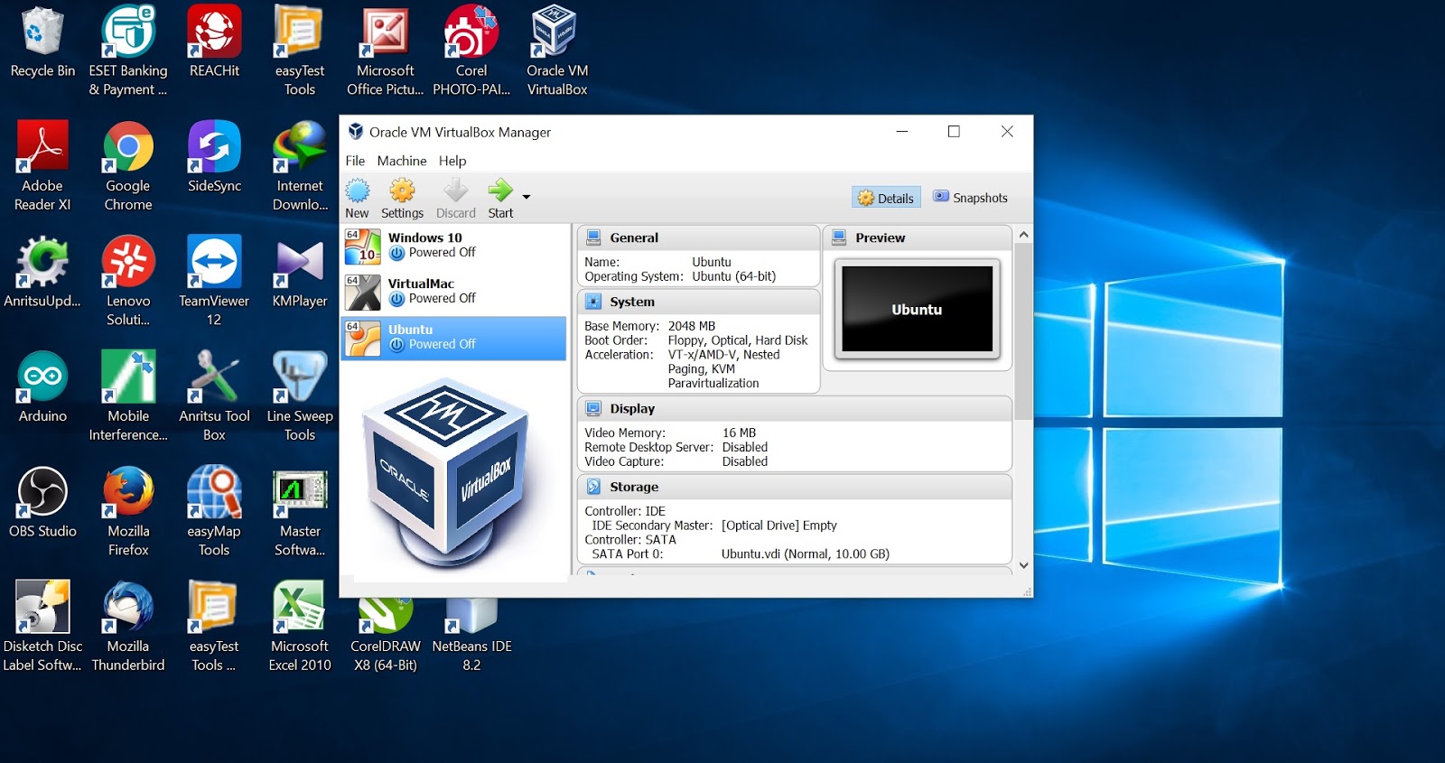
Task: Click the System section header
Action: click(x=698, y=302)
